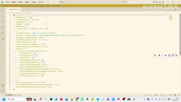Open the terminal app from the taskbar

[129, 99]
